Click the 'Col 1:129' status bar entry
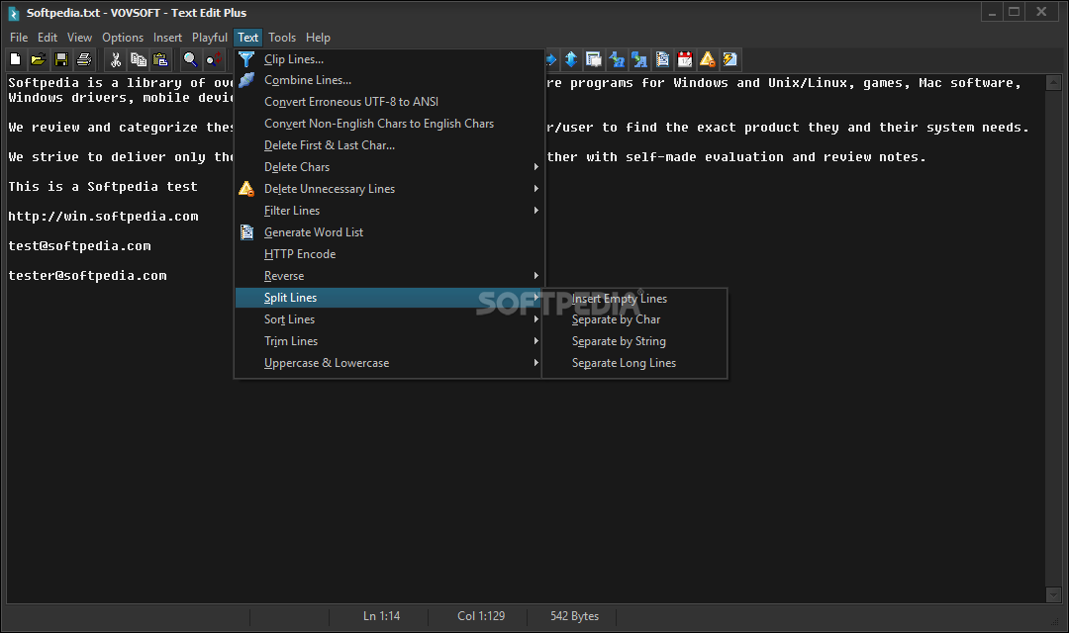Image resolution: width=1069 pixels, height=633 pixels. 481,616
